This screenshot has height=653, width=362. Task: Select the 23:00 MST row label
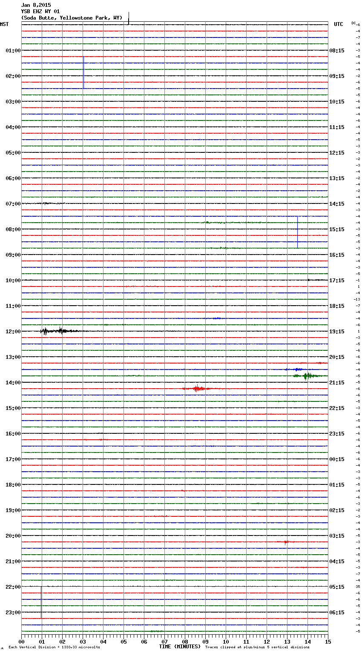point(13,613)
